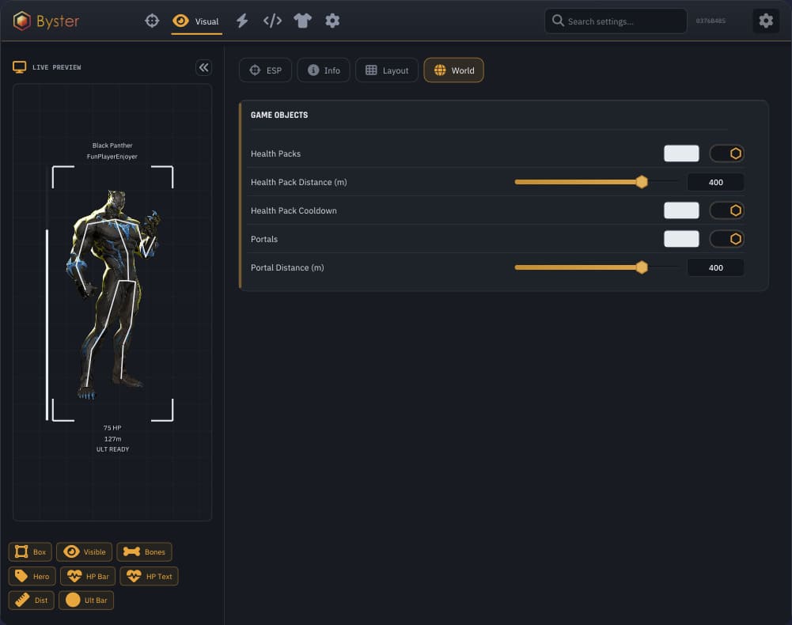792x625 pixels.
Task: Switch to the Info sub-tab
Action: point(324,70)
